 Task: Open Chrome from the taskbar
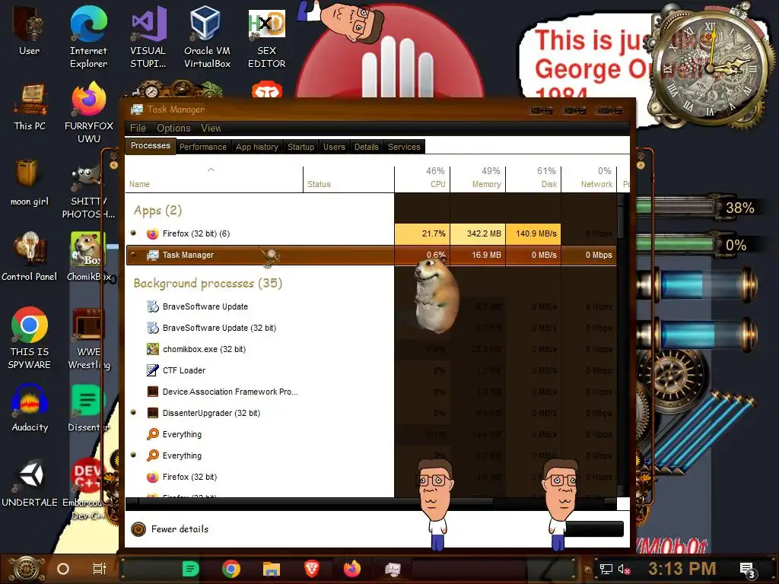tap(231, 569)
